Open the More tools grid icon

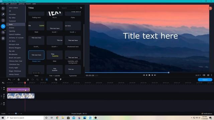tap(3, 38)
